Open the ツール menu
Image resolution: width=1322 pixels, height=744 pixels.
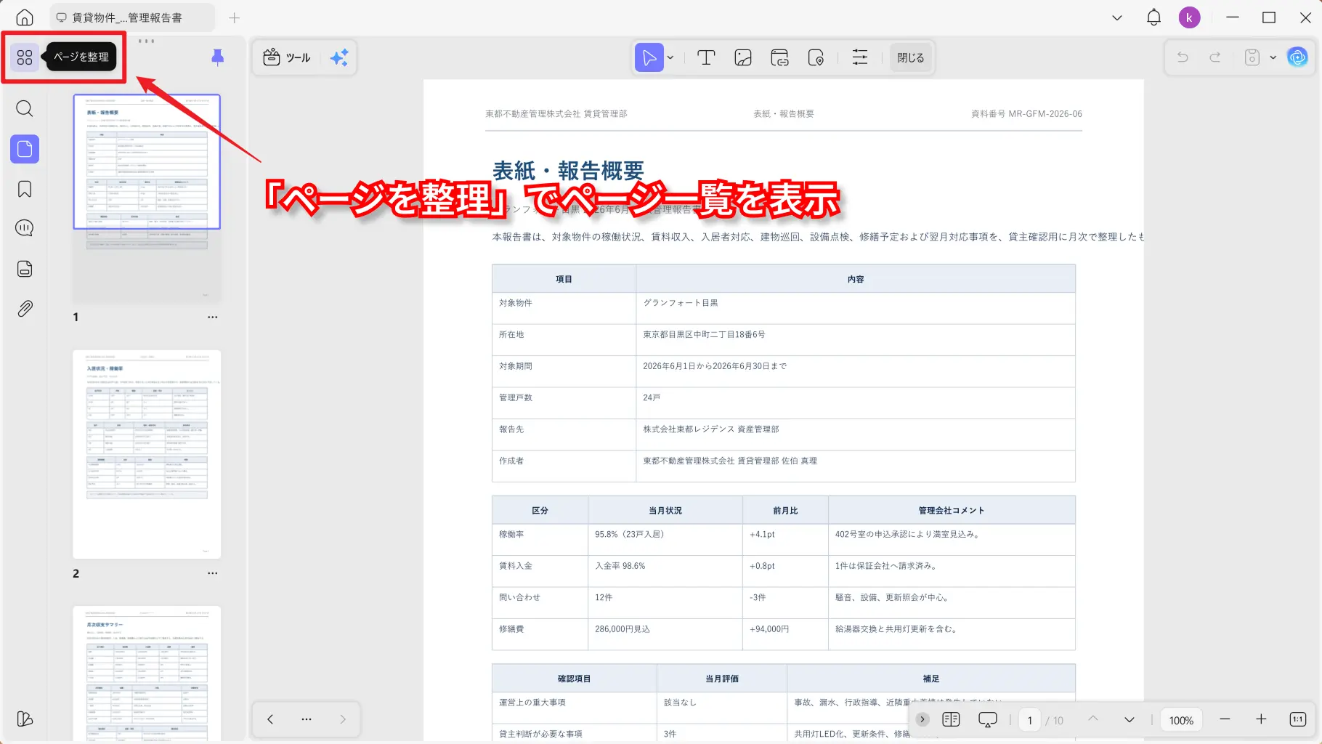point(287,57)
